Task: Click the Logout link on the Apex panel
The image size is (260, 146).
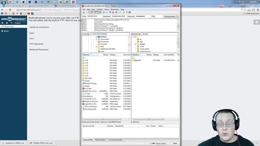Action: [17, 23]
